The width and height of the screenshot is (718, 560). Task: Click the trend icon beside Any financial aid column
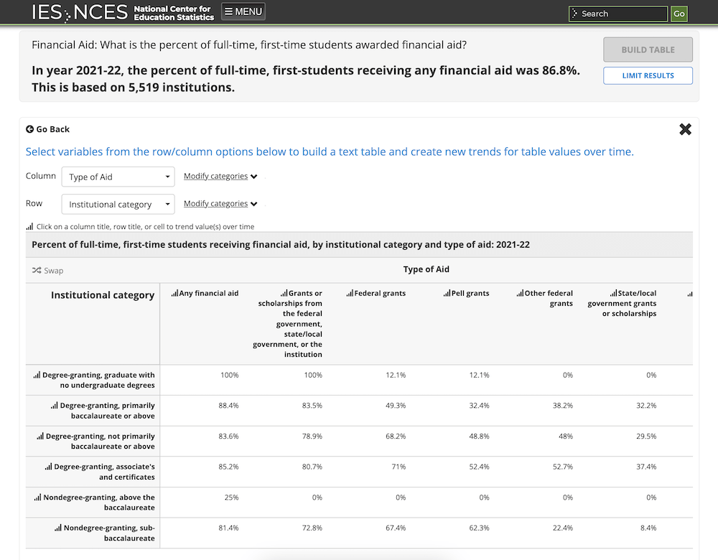pyautogui.click(x=174, y=293)
